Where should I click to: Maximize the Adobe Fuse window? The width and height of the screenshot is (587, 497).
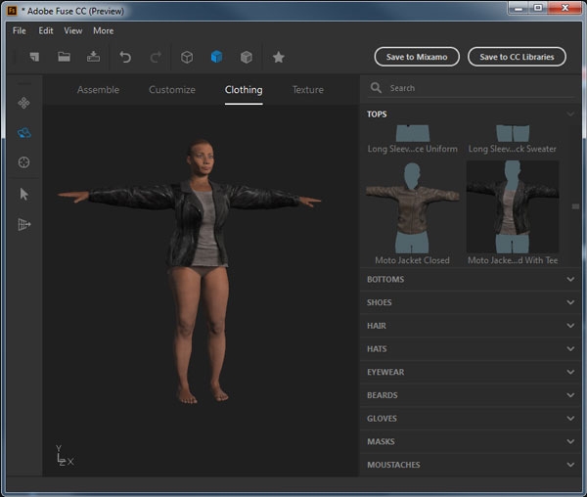[x=538, y=8]
